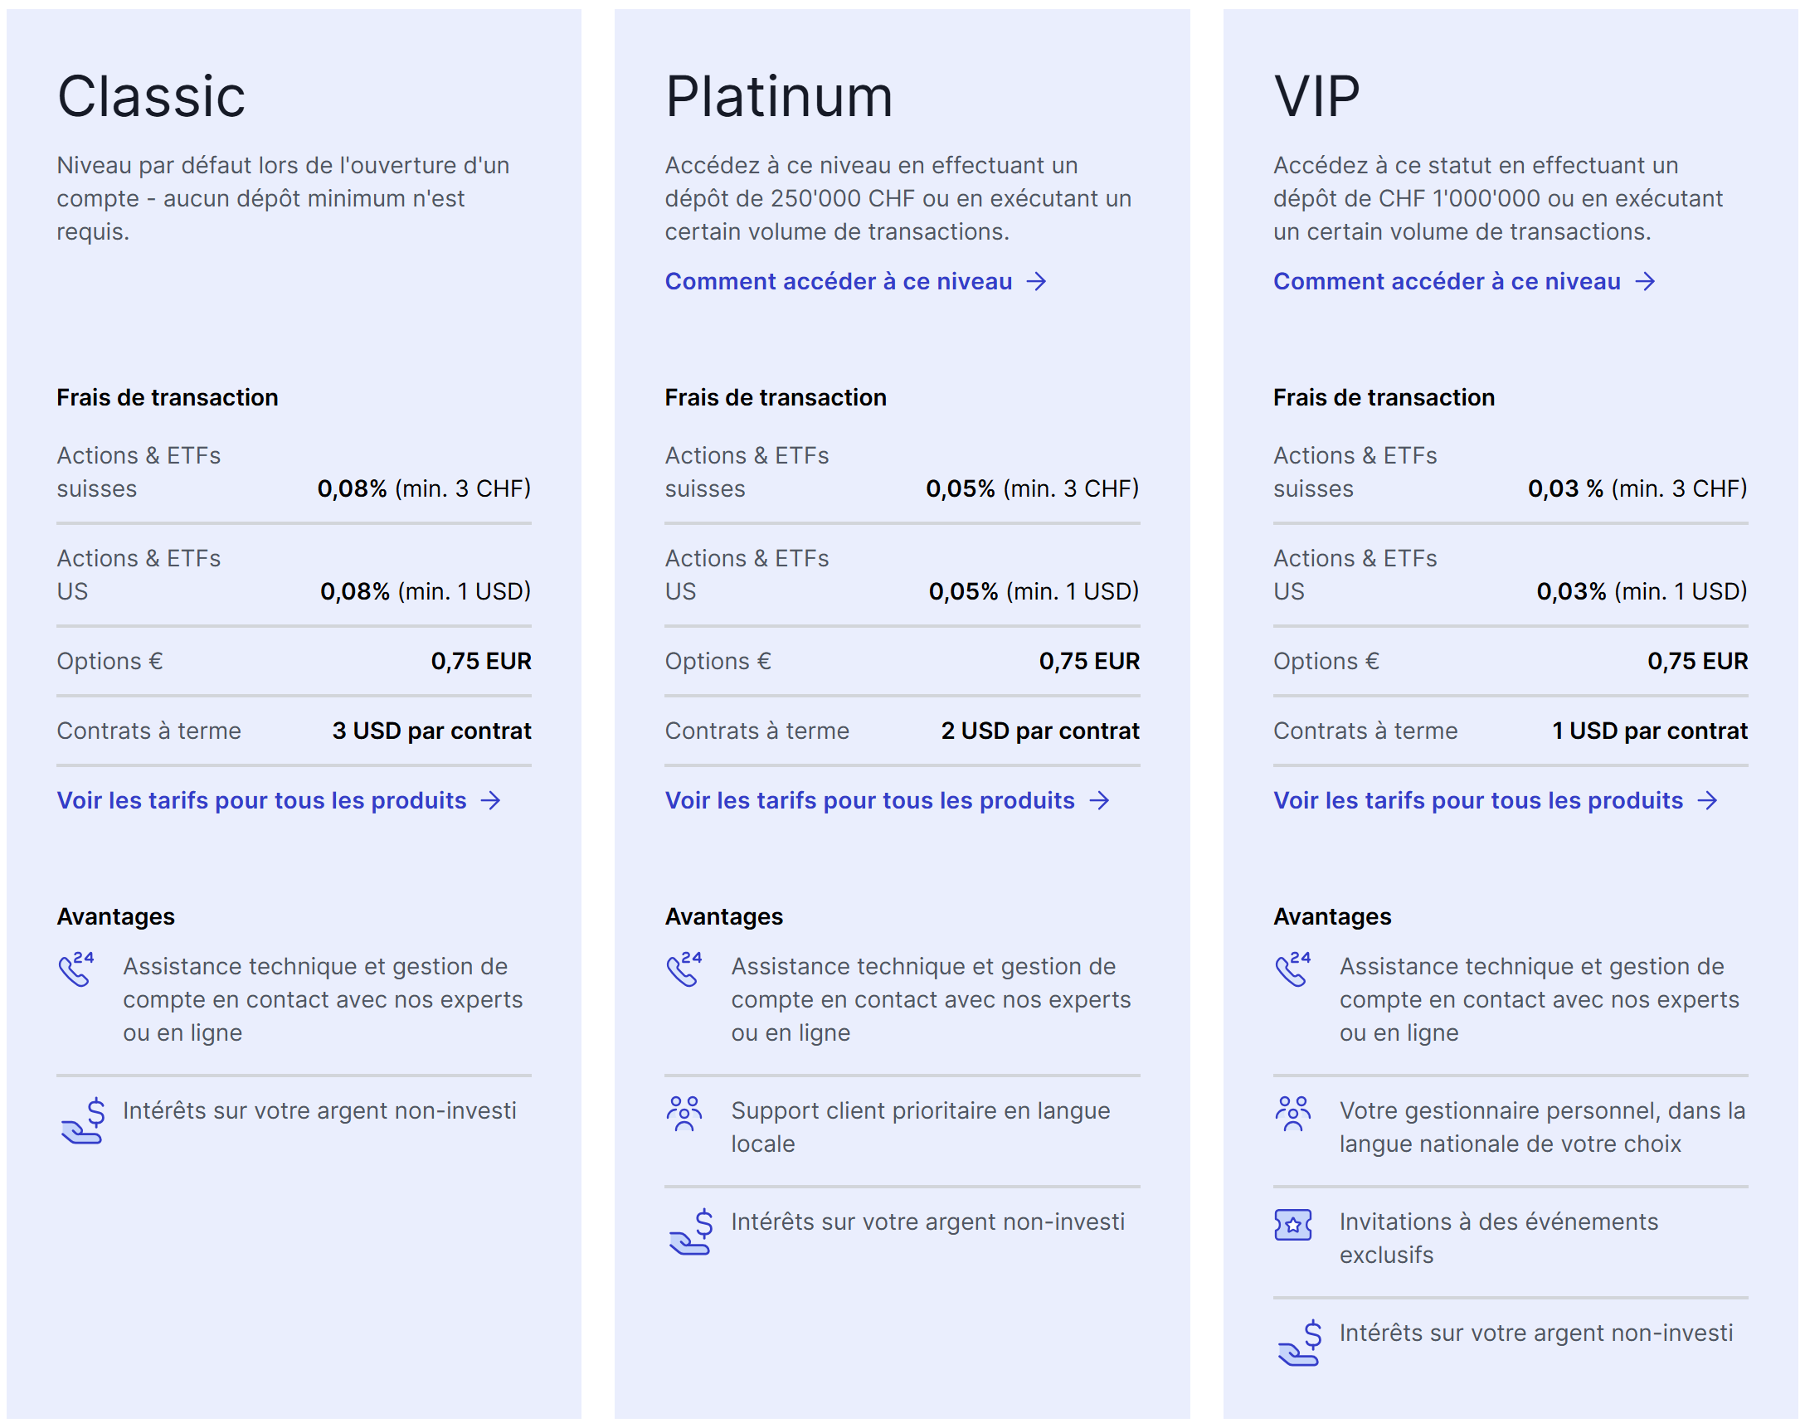The height and width of the screenshot is (1423, 1805).
Task: Select the Platinum plan heading
Action: coord(778,96)
